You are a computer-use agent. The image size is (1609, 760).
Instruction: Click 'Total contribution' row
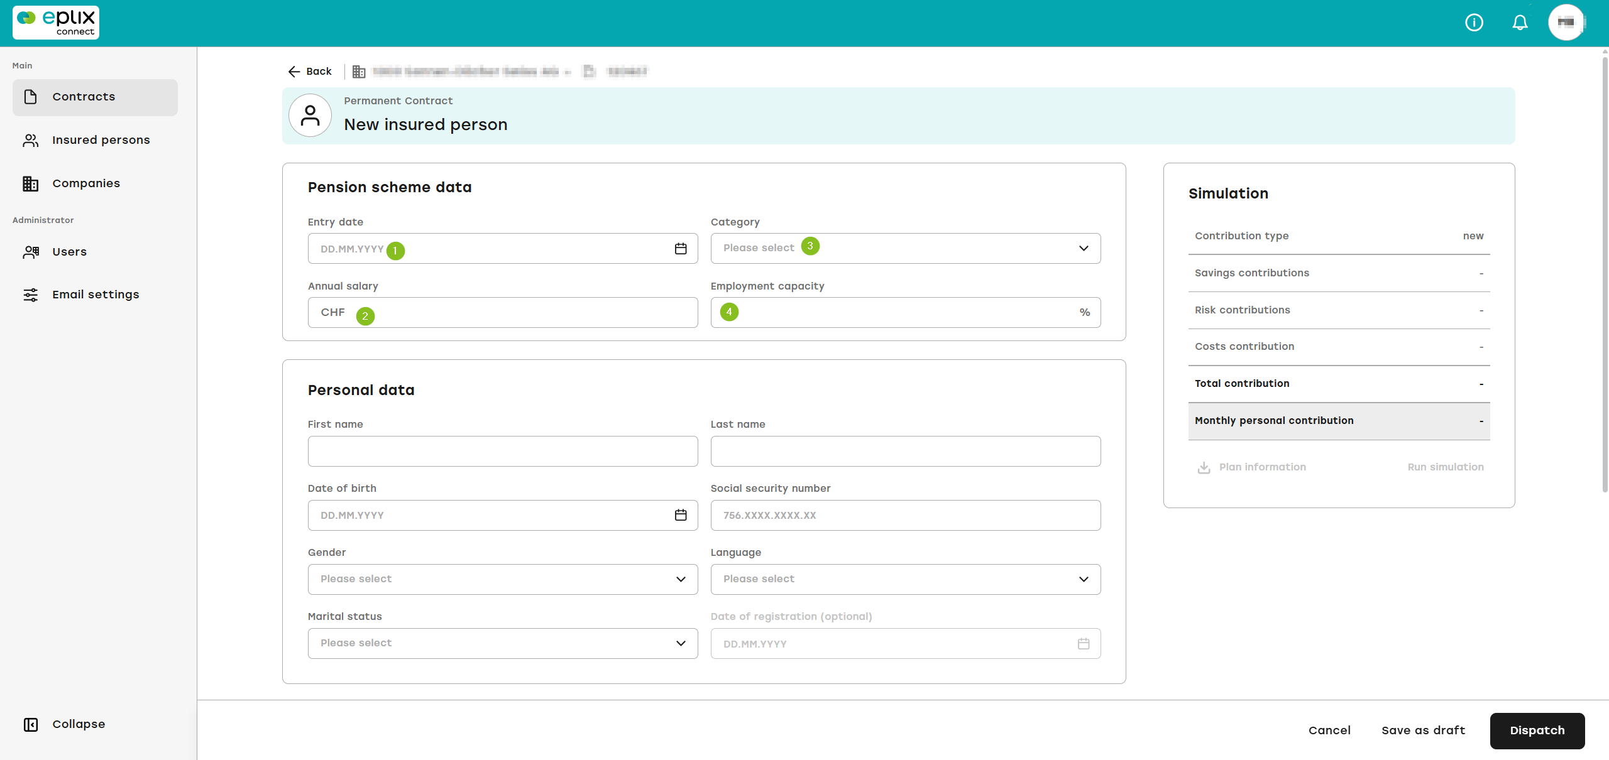(1339, 384)
